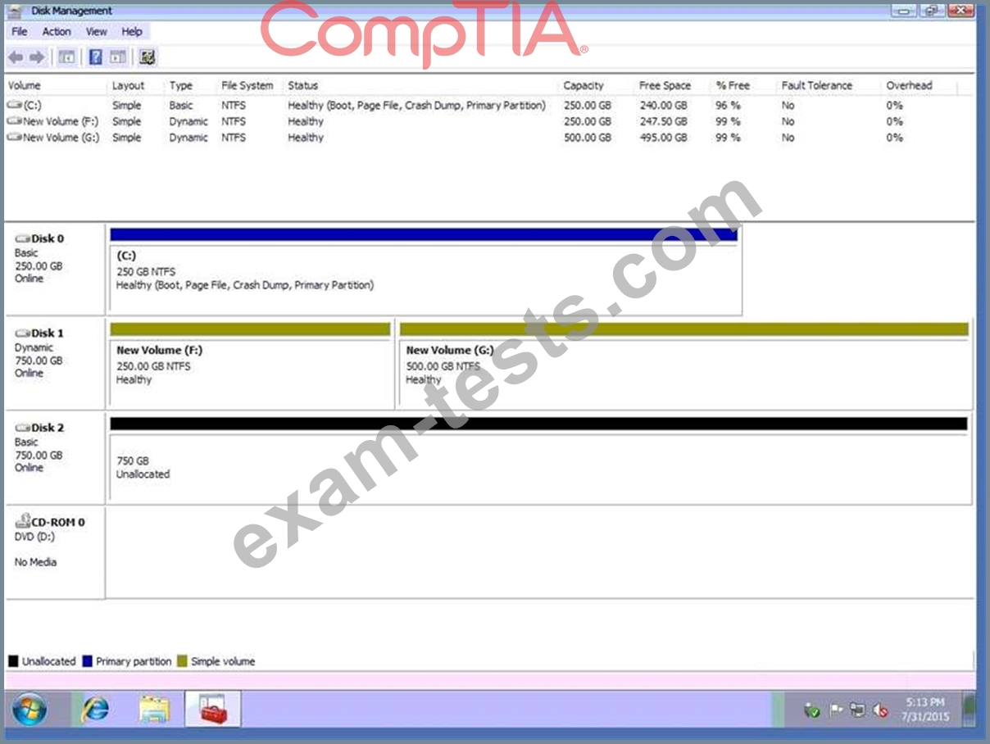Click the blue Primary partition legend swatch
This screenshot has height=744, width=990.
(x=87, y=661)
